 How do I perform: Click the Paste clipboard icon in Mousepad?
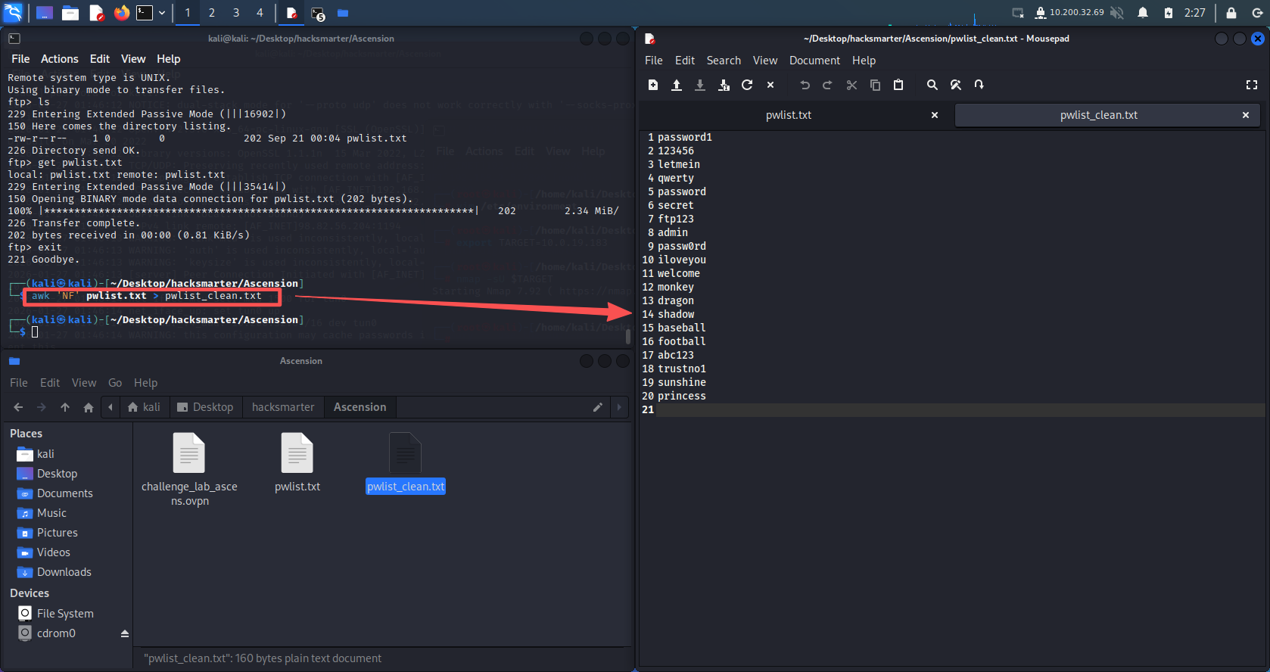tap(898, 85)
